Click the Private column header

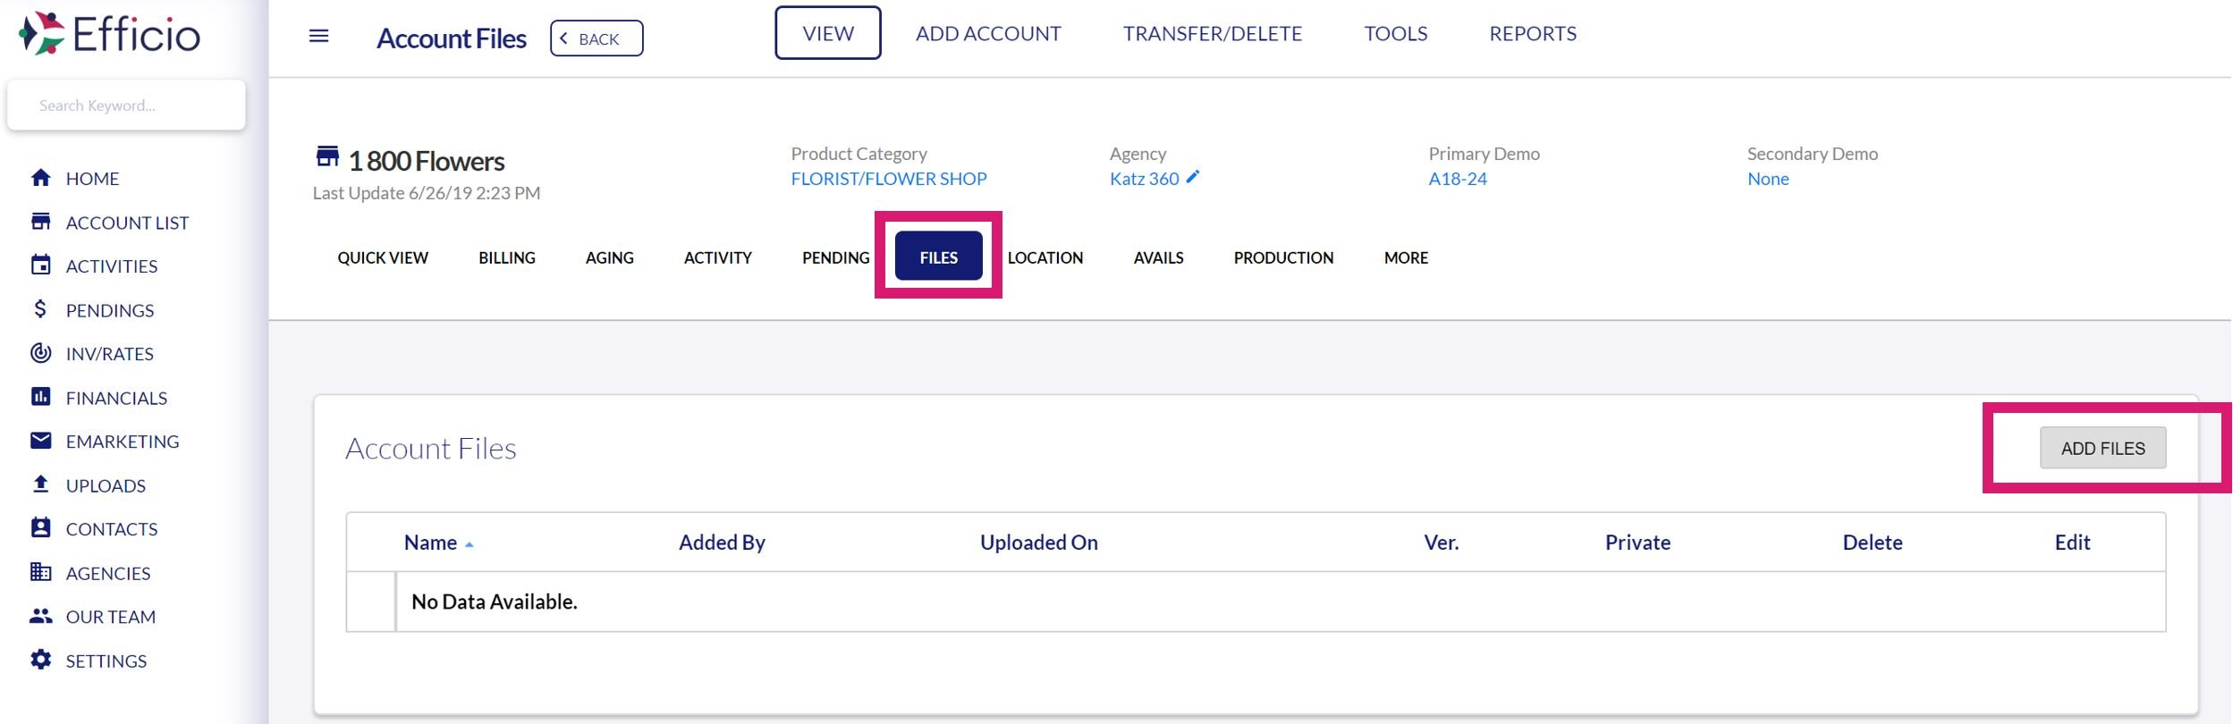[x=1637, y=543]
